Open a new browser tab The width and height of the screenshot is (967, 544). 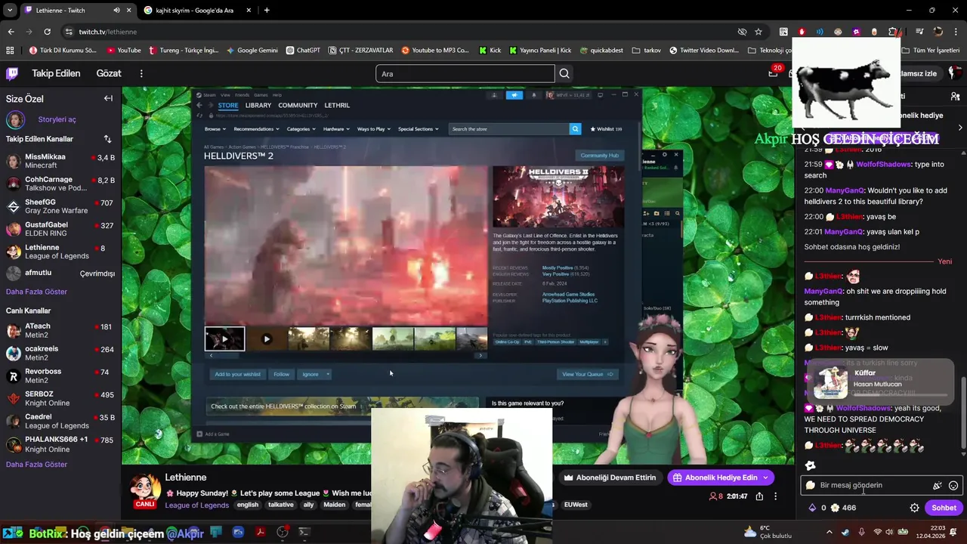point(267,11)
